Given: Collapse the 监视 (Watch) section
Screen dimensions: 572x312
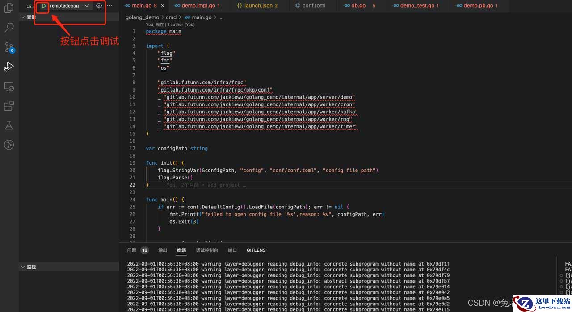Looking at the screenshot, I should pyautogui.click(x=69, y=267).
